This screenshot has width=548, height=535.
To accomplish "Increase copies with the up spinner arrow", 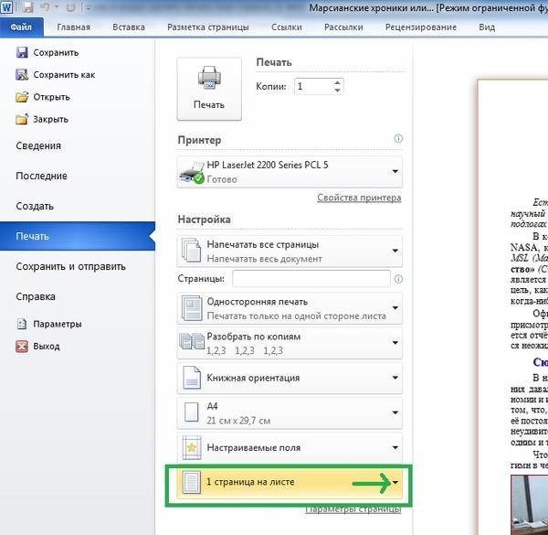I will 337,82.
